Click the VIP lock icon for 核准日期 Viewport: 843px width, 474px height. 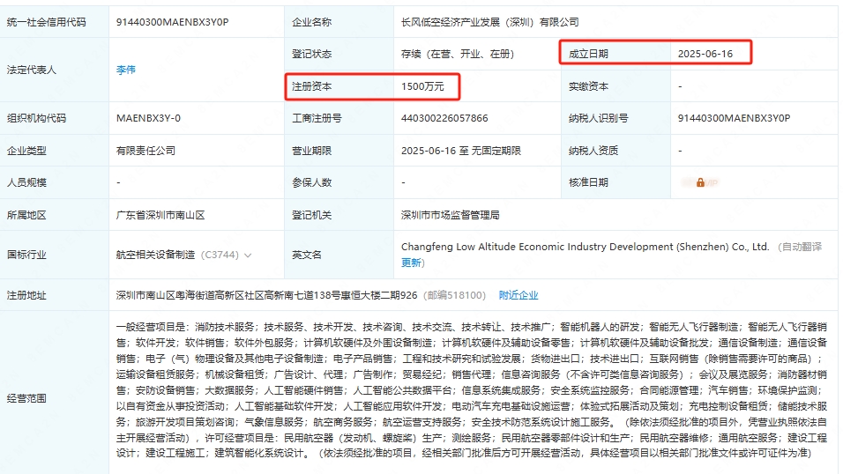(x=700, y=182)
